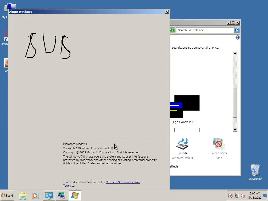Image resolution: width=268 pixels, height=201 pixels.
Task: Select partially visible theme below High Contrast
Action: click(x=187, y=130)
